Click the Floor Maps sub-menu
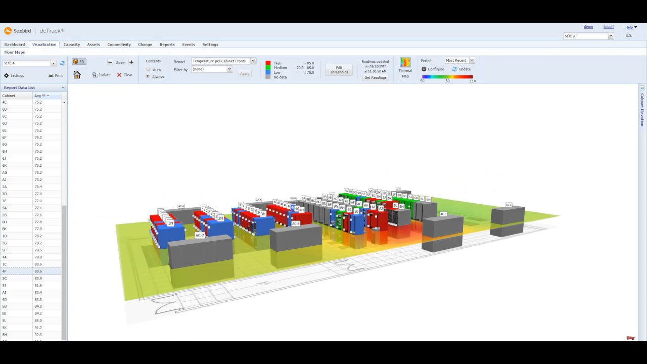Viewport: 647px width, 364px height. click(15, 52)
